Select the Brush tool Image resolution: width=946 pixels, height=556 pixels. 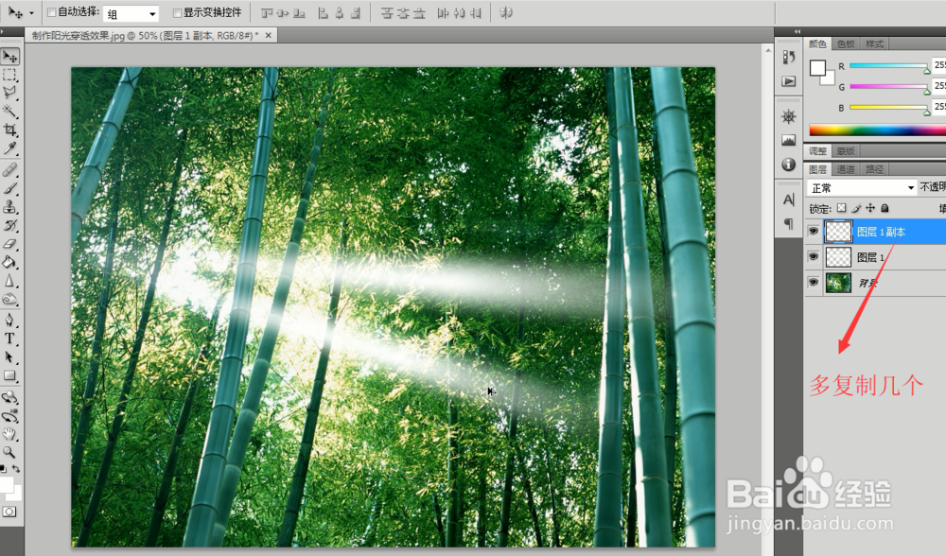tap(9, 189)
